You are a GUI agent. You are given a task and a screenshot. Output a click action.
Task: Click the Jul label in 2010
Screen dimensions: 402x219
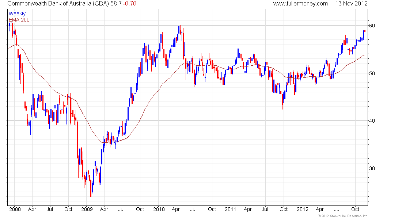coord(193,209)
